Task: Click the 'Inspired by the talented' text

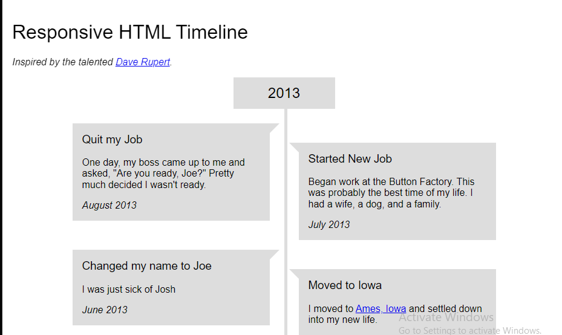Action: pos(63,62)
